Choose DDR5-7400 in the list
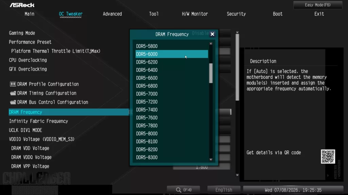The height and width of the screenshot is (195, 348). (x=172, y=110)
